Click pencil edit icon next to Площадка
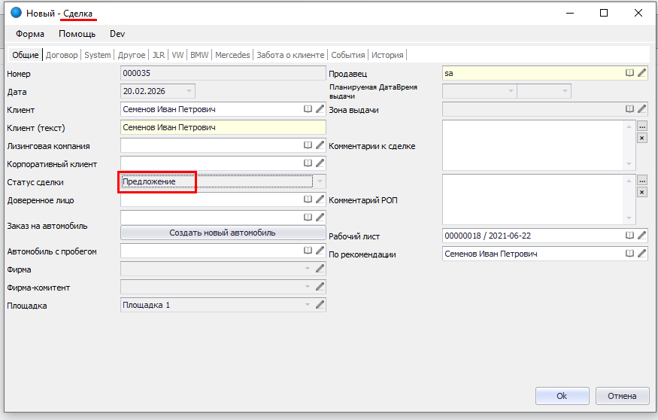The height and width of the screenshot is (420, 658). pyautogui.click(x=320, y=305)
